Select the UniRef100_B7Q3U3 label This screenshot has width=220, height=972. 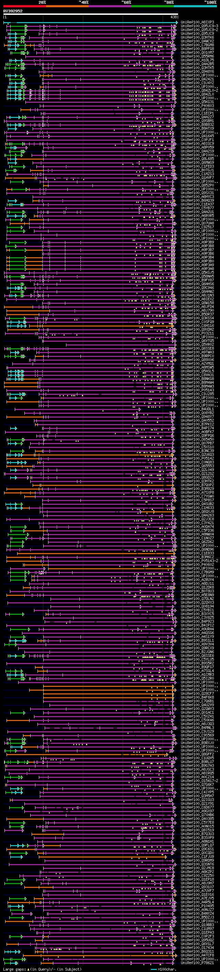click(197, 833)
